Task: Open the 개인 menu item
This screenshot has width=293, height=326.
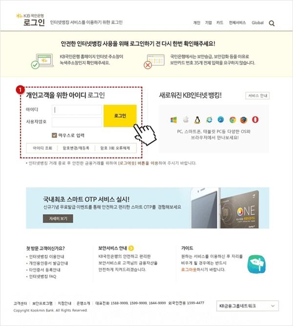Action: pos(197,23)
